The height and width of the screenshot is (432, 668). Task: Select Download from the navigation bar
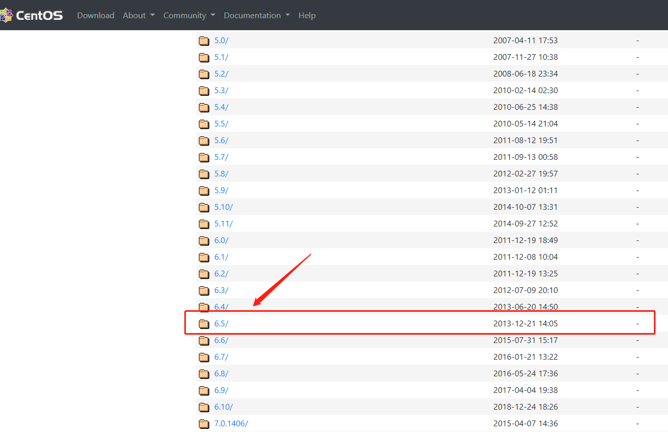pos(96,15)
